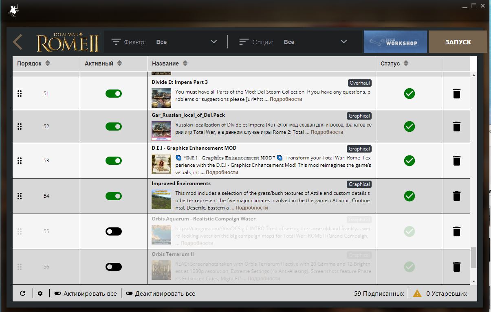Select Orbis Terrarum II mod title
The image size is (491, 312).
click(x=173, y=254)
